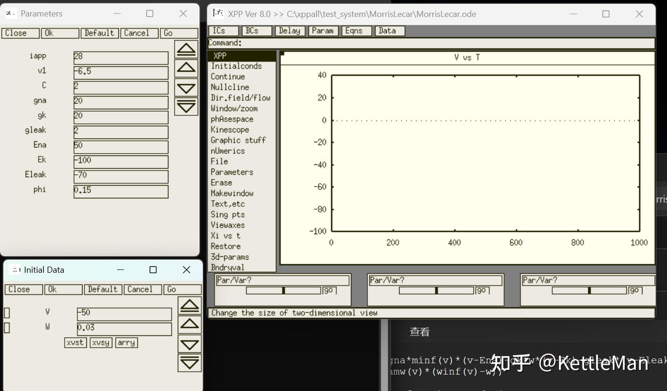Open the Param menu in the XPP toolbar
The image size is (667, 391).
323,31
